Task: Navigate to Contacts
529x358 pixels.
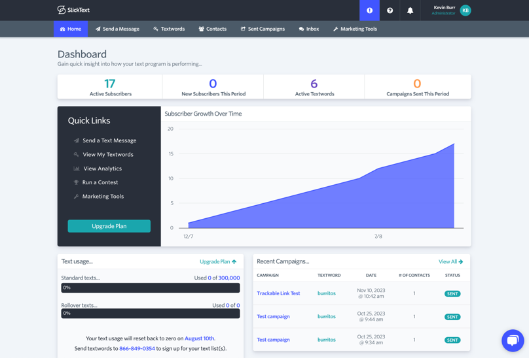Action: (x=212, y=29)
